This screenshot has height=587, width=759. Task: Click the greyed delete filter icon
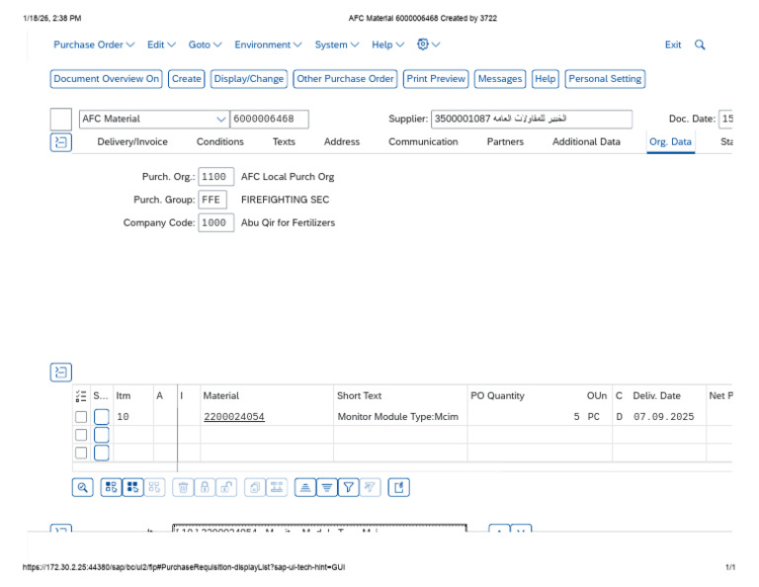(370, 487)
